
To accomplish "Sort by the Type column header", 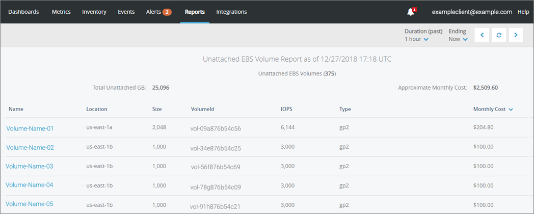I will click(x=345, y=110).
